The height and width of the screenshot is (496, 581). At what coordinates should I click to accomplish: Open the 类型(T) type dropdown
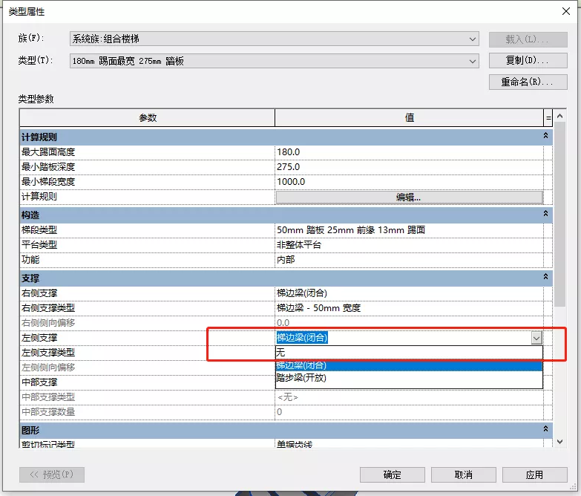(x=473, y=61)
